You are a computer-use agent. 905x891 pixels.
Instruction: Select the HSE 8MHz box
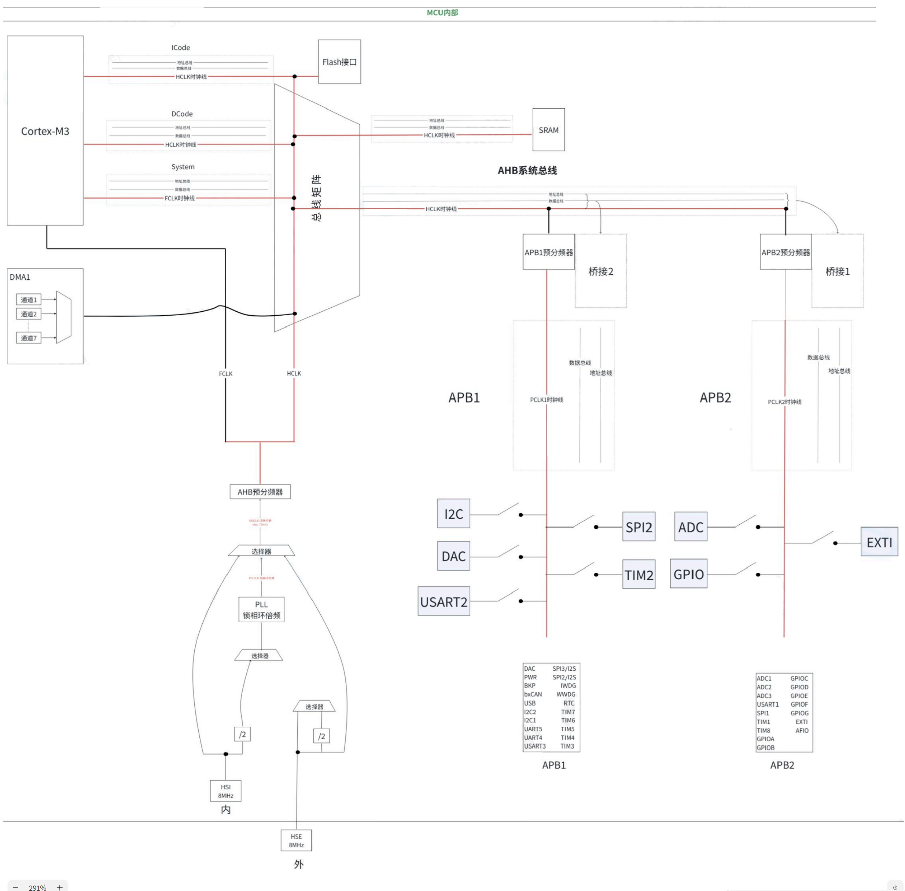point(296,840)
